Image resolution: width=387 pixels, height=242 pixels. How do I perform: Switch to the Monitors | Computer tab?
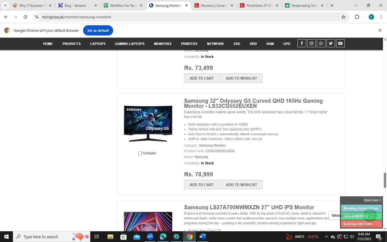point(214,5)
